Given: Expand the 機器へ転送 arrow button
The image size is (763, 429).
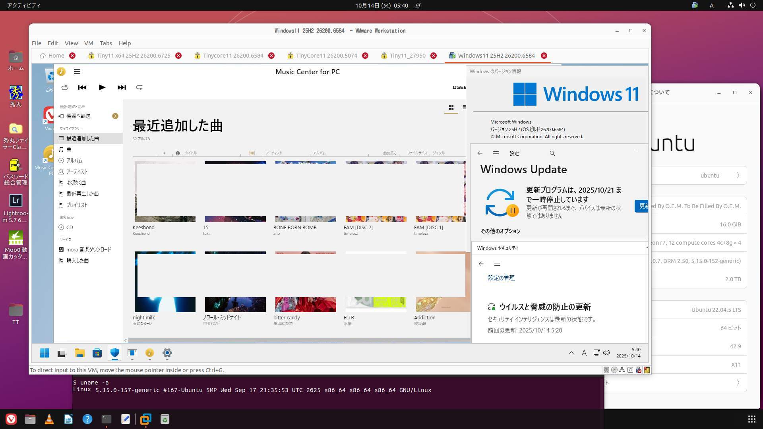Looking at the screenshot, I should point(115,116).
